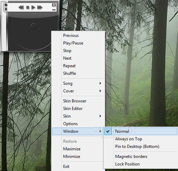Screen dimensions: 178x171
Task: Select Pin to Desktop (Bottom)
Action: (x=141, y=147)
